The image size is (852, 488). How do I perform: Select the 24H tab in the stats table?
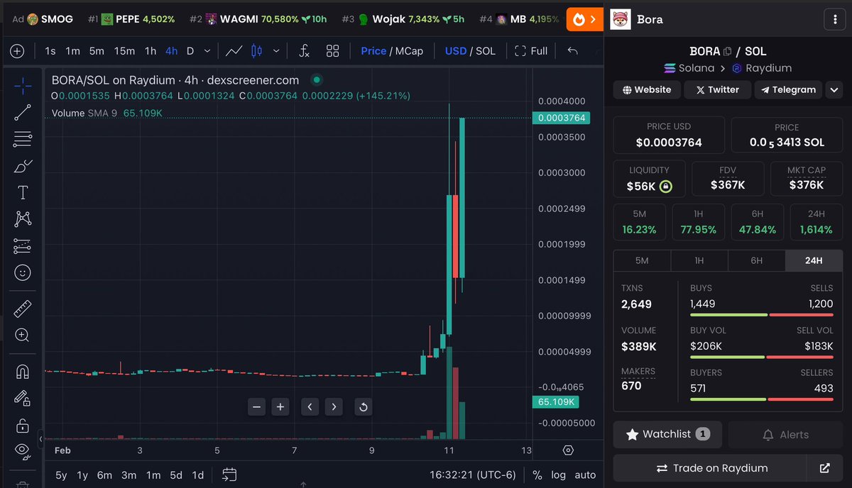814,261
